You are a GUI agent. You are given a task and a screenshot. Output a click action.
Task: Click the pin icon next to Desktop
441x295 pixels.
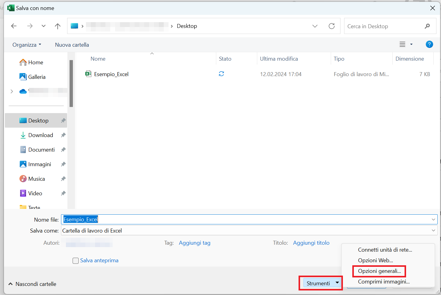click(63, 121)
